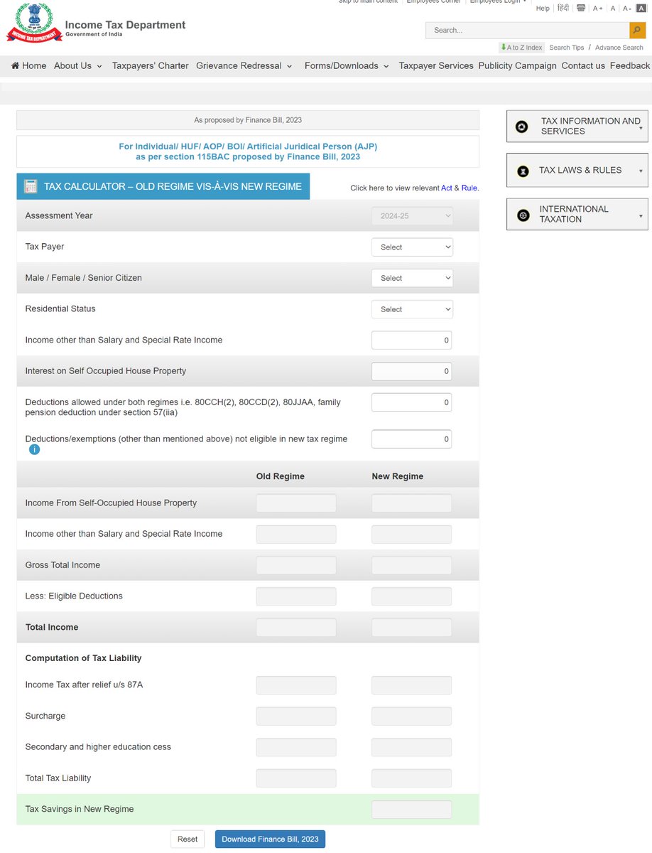The height and width of the screenshot is (853, 652).
Task: Open Contact us menu item
Action: point(583,65)
